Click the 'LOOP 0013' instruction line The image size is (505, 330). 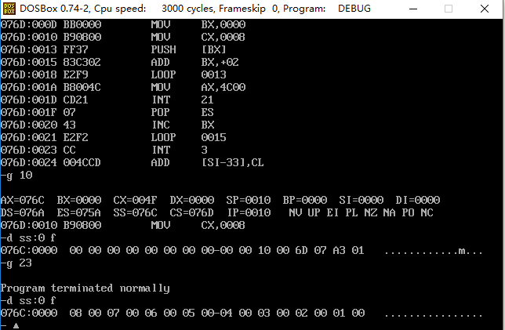pyautogui.click(x=114, y=74)
